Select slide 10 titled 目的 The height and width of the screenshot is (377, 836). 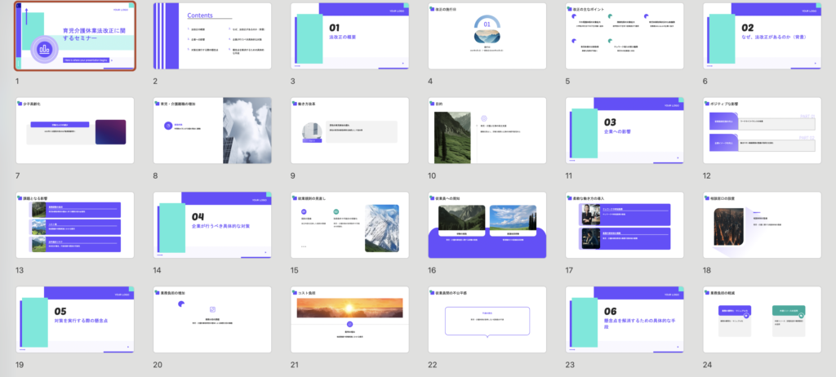[x=487, y=130]
